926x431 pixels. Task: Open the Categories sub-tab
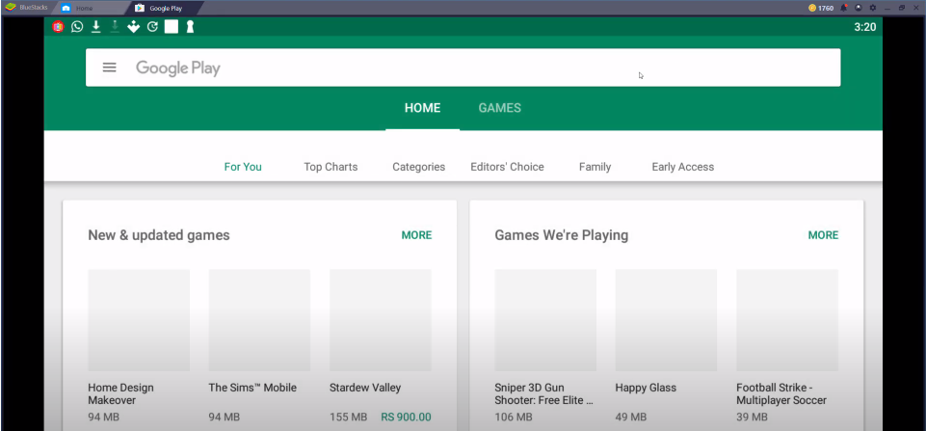point(419,167)
